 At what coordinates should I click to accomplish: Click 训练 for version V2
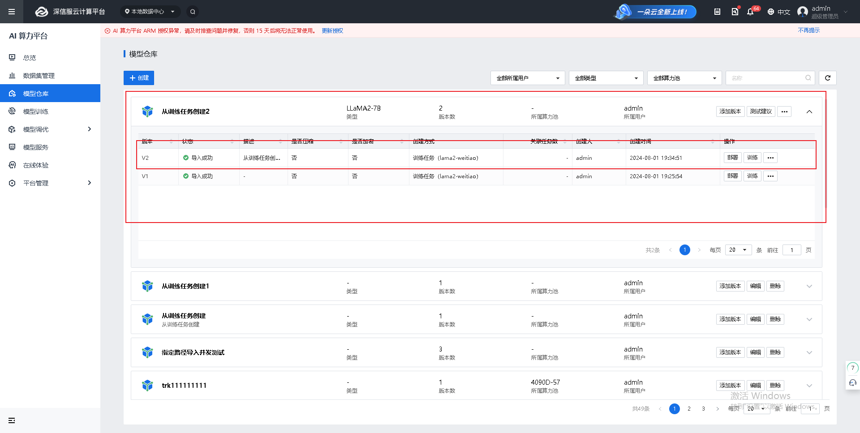coord(752,158)
